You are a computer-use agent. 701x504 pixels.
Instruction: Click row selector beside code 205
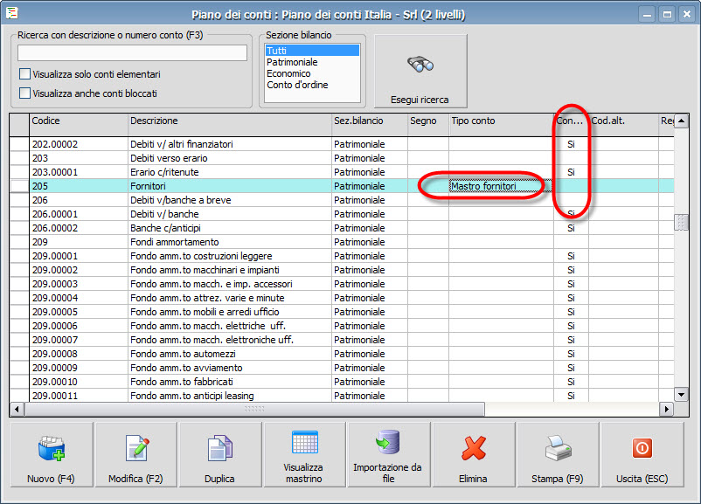coord(19,186)
